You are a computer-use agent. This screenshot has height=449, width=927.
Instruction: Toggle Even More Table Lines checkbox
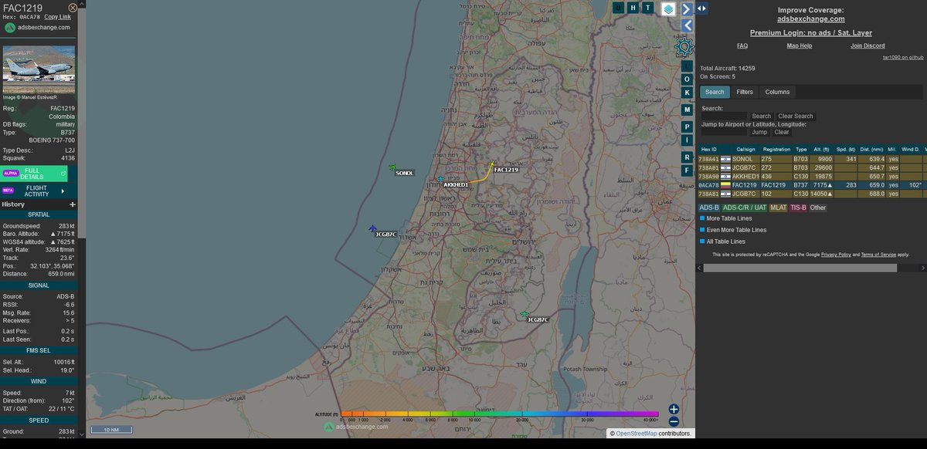click(702, 230)
